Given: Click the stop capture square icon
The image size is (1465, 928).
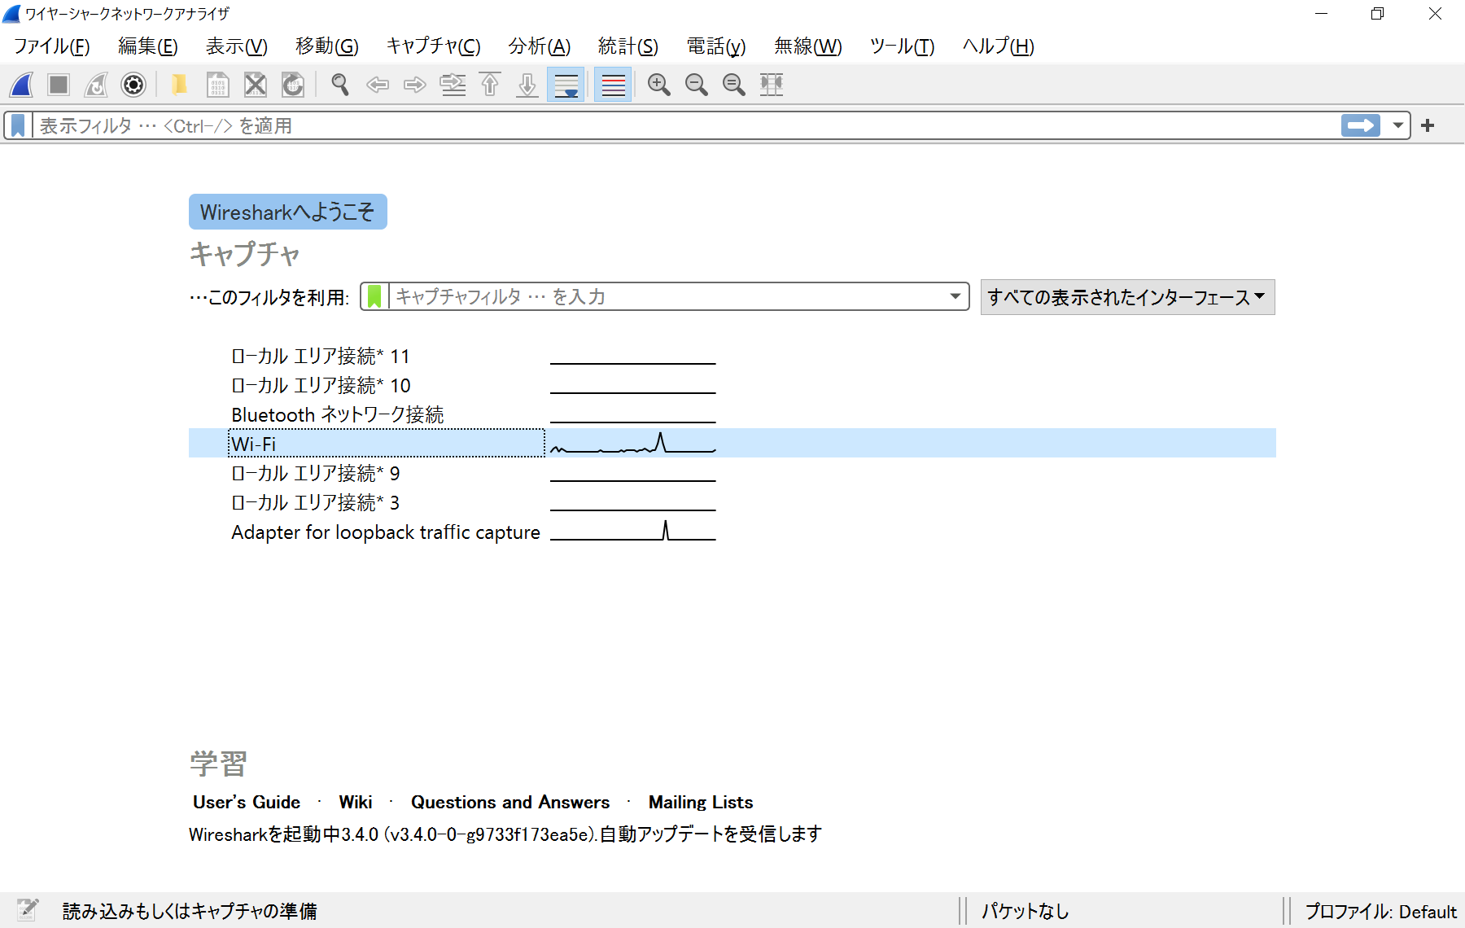Looking at the screenshot, I should click(x=59, y=85).
